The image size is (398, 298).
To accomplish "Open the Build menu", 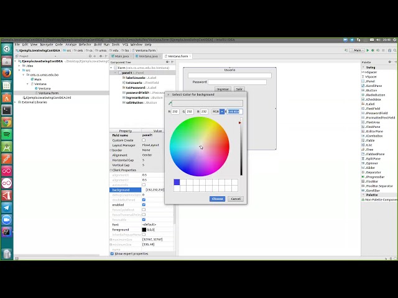I will (x=98, y=45).
